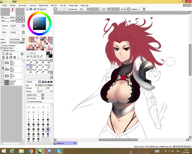This screenshot has height=154, width=192.
Task: Open the 50% zoom dropdown in toolbar
Action: pos(88,9)
